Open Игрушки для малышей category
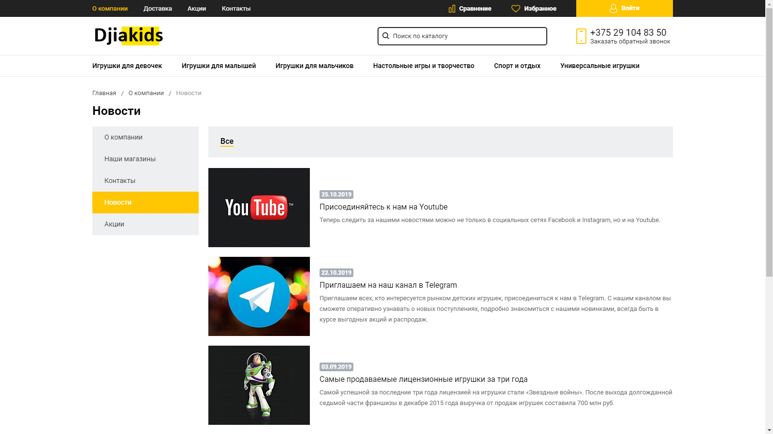 click(x=219, y=66)
